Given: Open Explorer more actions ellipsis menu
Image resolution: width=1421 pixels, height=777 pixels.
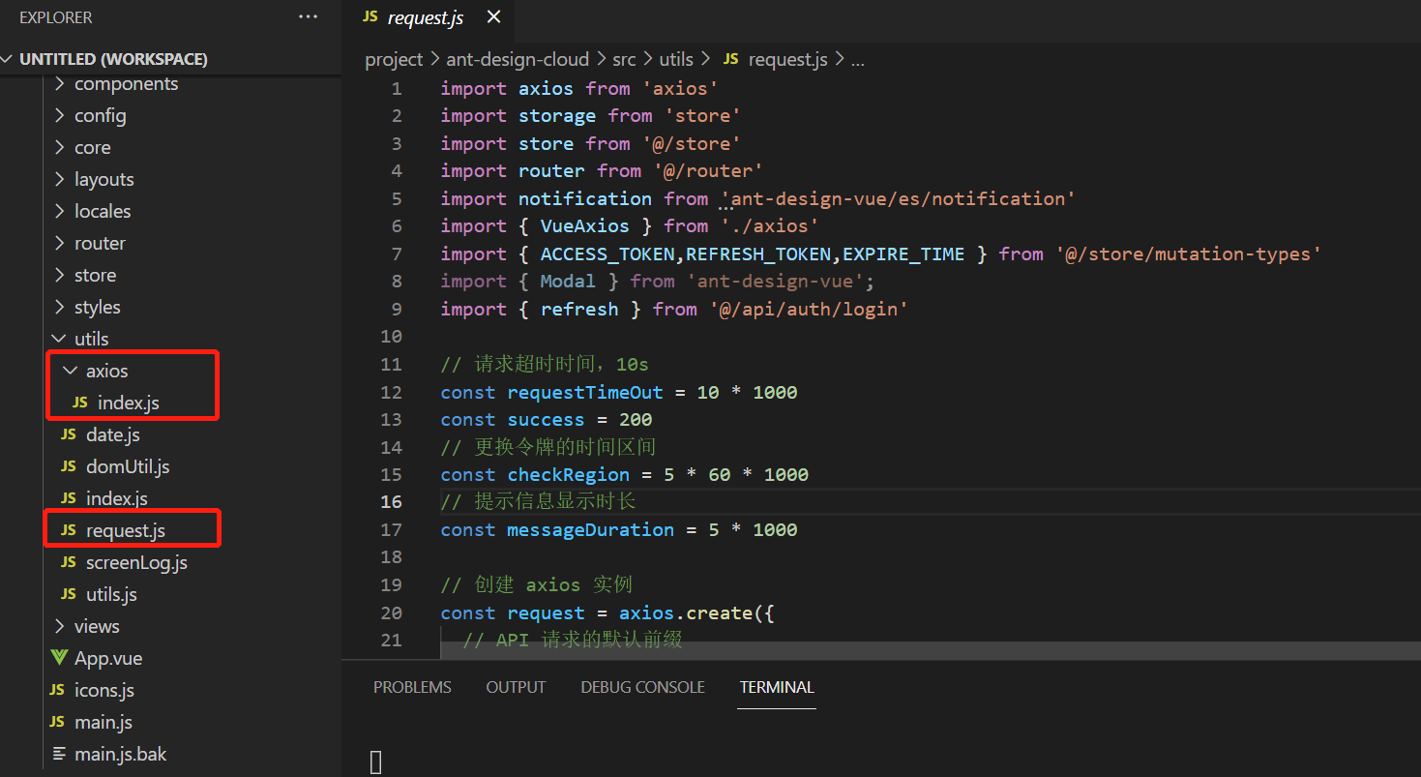Looking at the screenshot, I should [308, 17].
